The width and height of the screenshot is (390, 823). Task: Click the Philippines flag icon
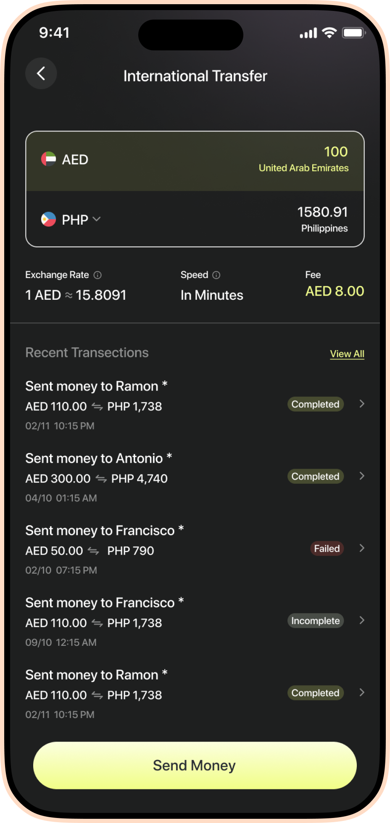coord(48,219)
